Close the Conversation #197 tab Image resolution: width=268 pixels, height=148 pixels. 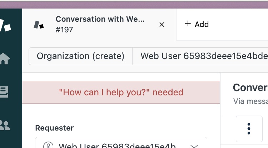click(162, 25)
